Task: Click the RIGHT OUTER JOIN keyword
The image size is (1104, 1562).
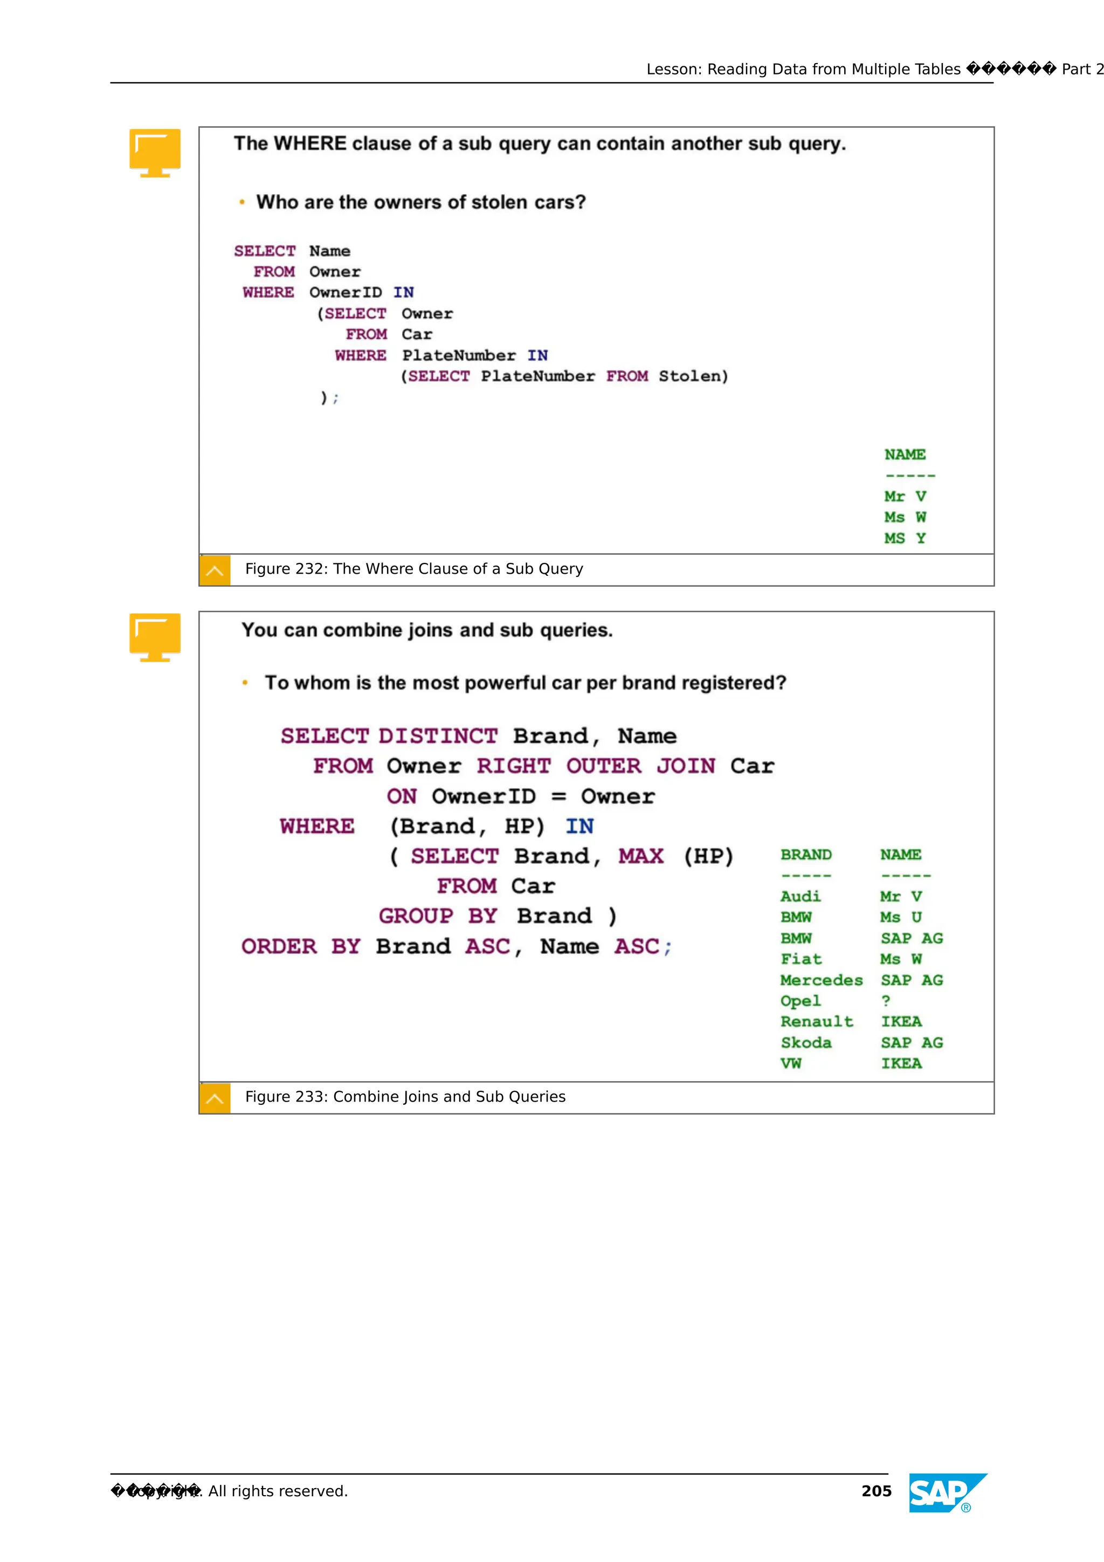Action: pyautogui.click(x=595, y=766)
